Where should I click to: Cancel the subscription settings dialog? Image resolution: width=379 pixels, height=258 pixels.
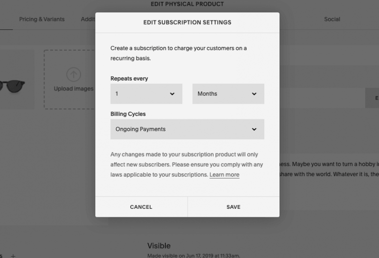click(141, 207)
